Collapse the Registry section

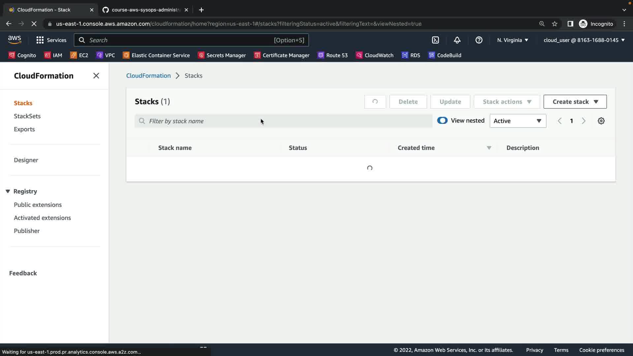point(8,192)
